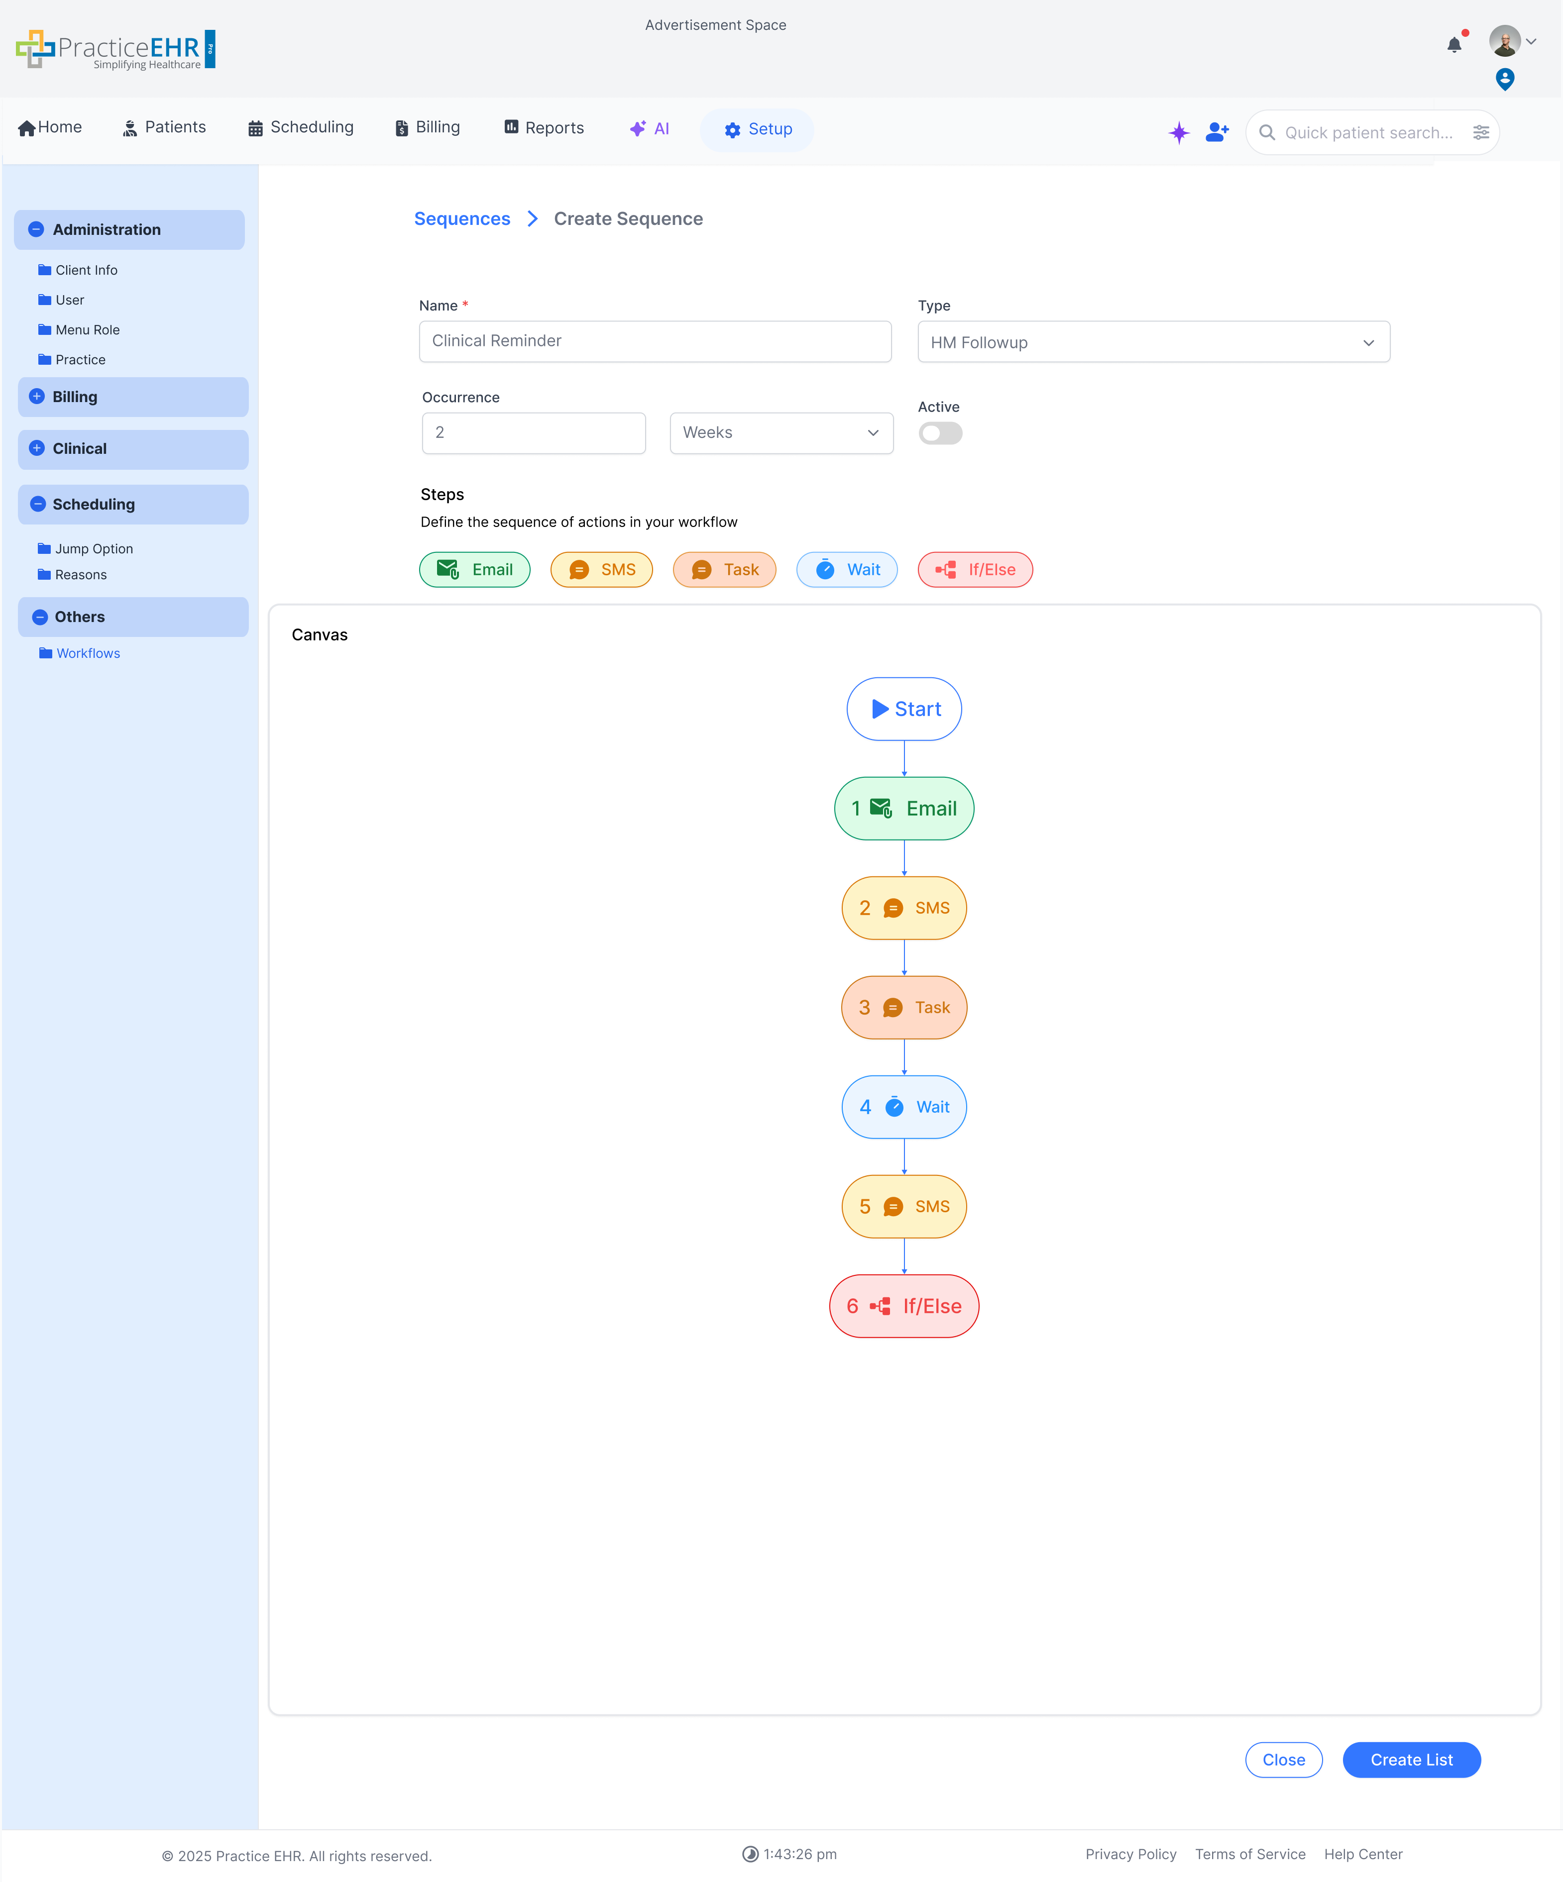The height and width of the screenshot is (1882, 1563).
Task: Add an Email step chip
Action: (474, 570)
